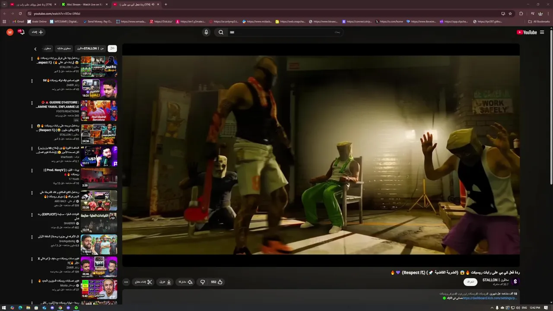
Task: Open options menu for Mosta video
Action: 32,282
